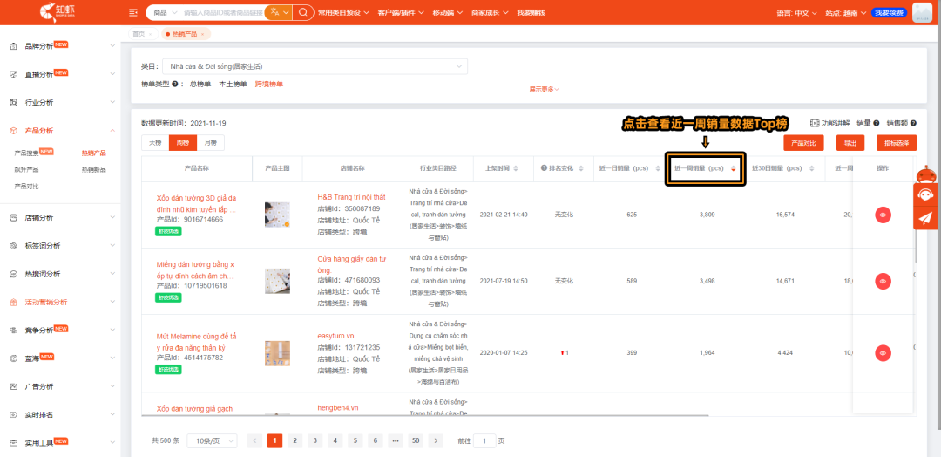Image resolution: width=941 pixels, height=457 pixels.
Task: Click the 导出 export button
Action: coord(850,143)
